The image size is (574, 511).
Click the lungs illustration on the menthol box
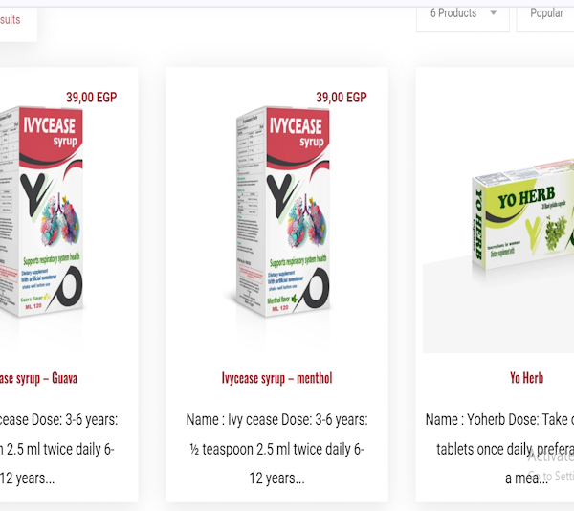(307, 220)
